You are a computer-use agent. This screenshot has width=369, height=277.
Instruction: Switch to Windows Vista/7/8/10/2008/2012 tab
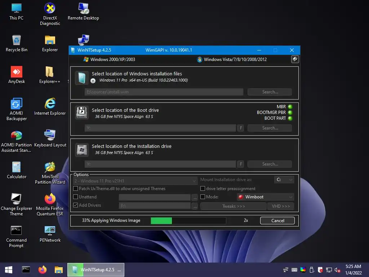(232, 60)
